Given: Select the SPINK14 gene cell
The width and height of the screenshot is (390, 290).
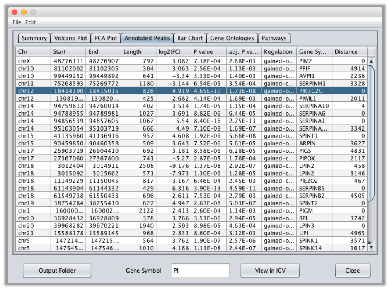Looking at the screenshot, I should pos(314,248).
